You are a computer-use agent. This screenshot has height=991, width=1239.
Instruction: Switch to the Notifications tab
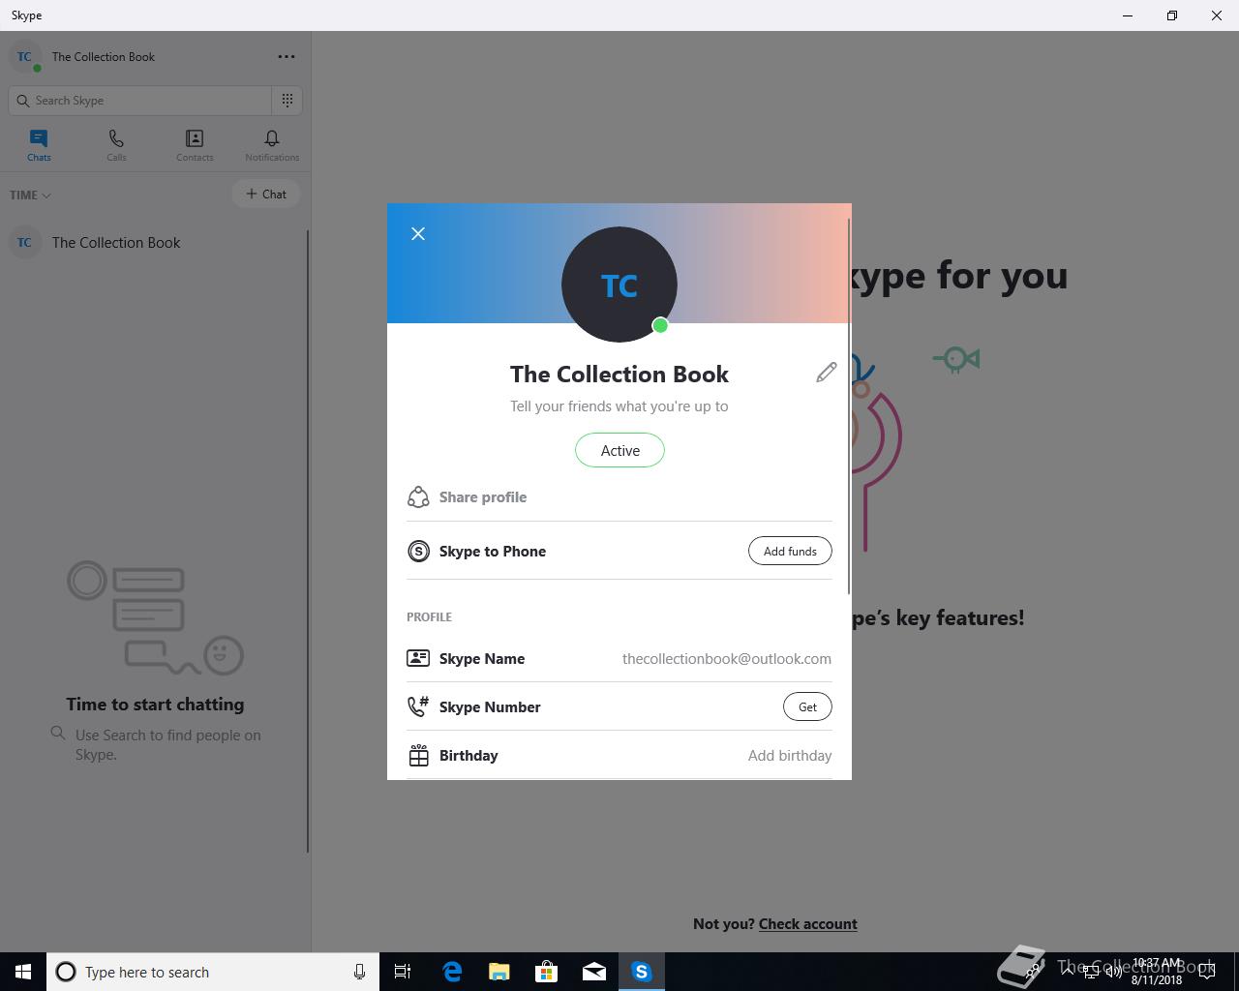pyautogui.click(x=272, y=145)
